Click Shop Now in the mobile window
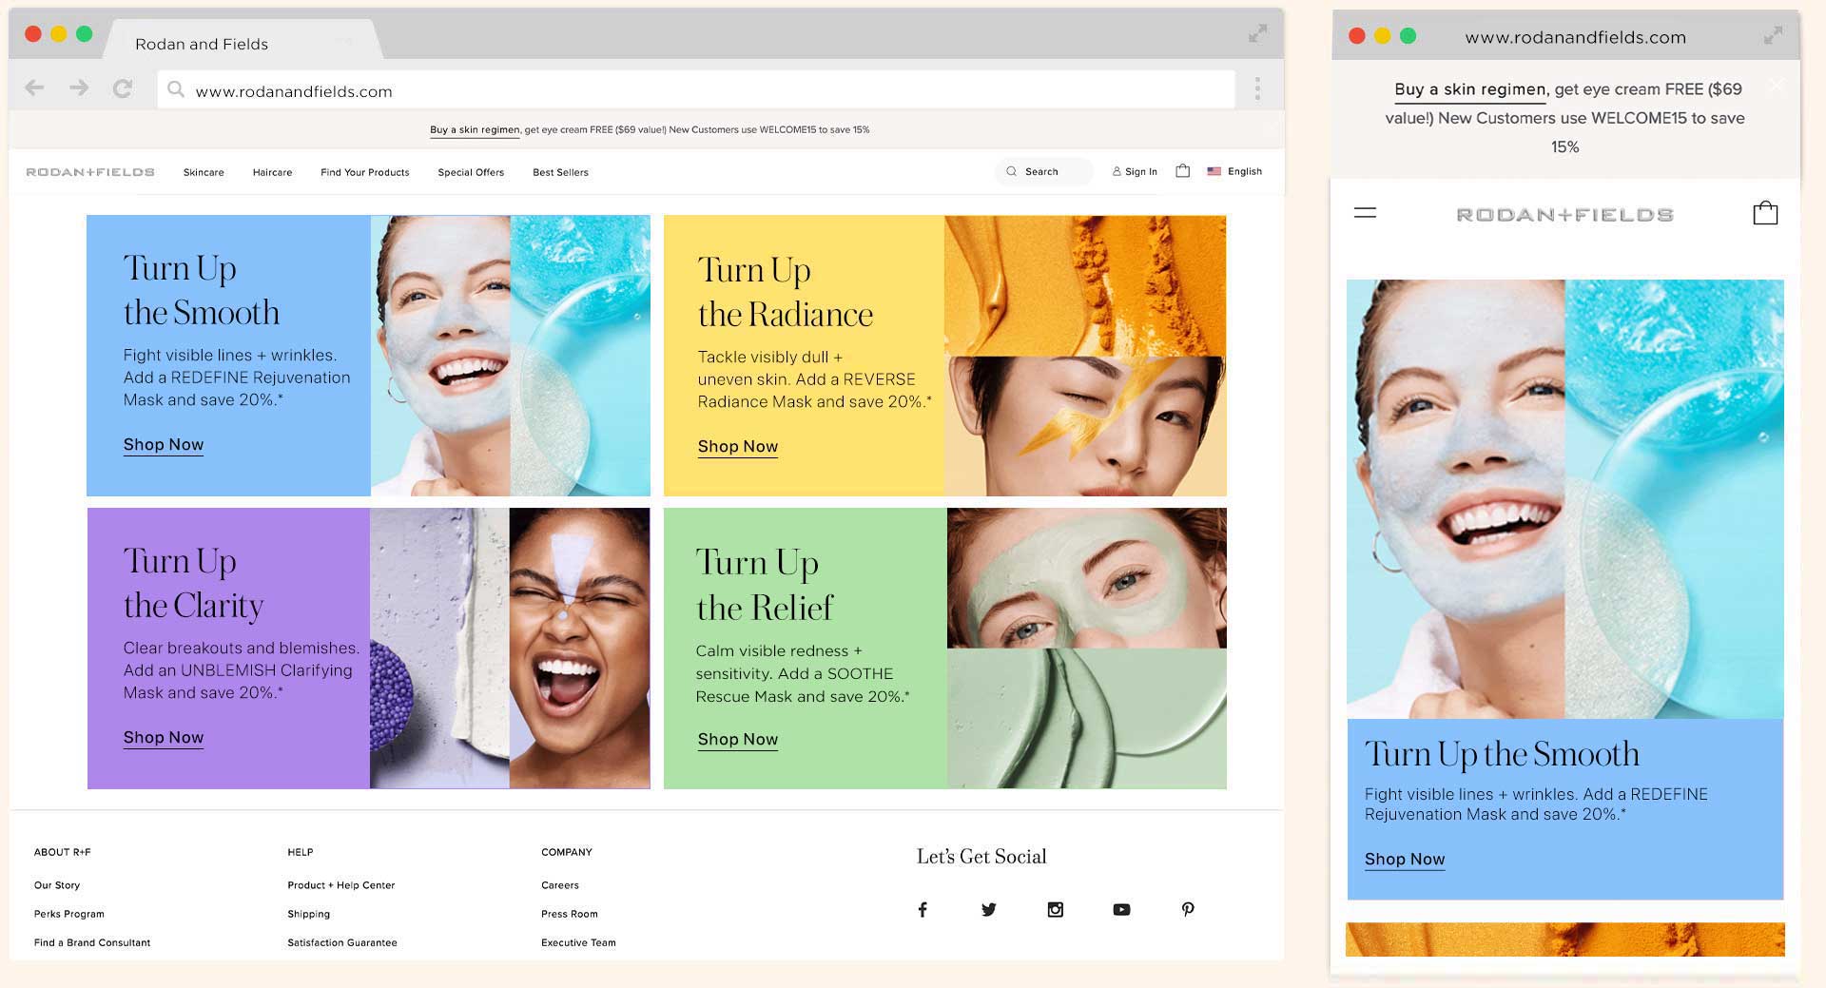1826x988 pixels. click(1405, 859)
